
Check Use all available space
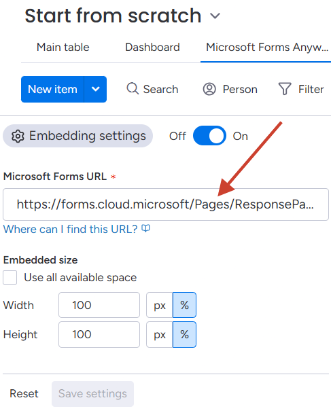point(10,277)
